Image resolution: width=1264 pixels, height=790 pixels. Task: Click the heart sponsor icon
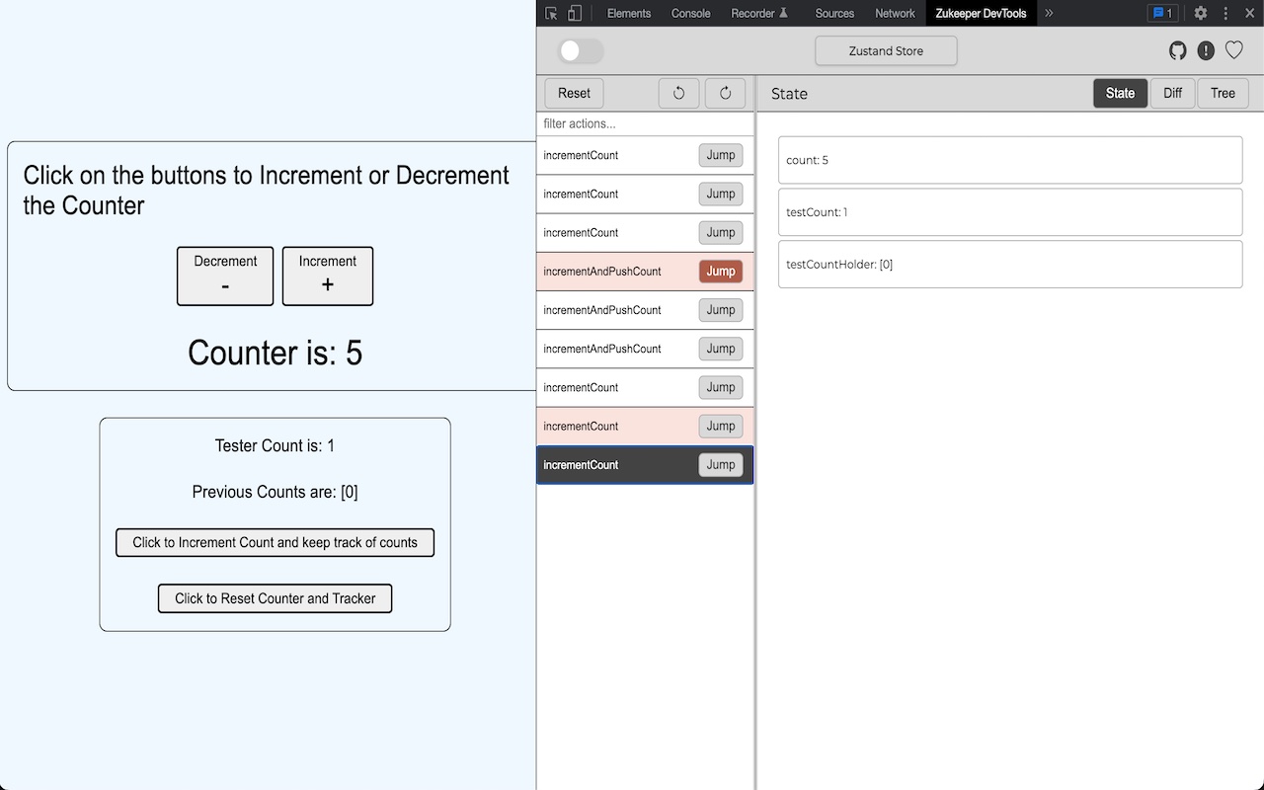pos(1233,50)
